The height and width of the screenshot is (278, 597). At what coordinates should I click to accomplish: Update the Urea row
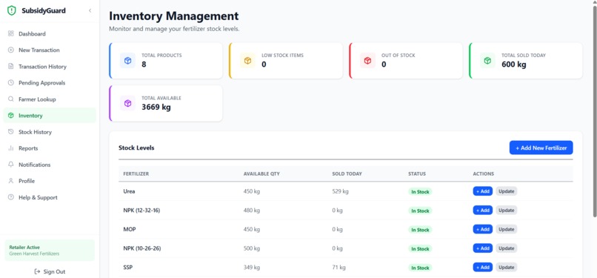507,191
